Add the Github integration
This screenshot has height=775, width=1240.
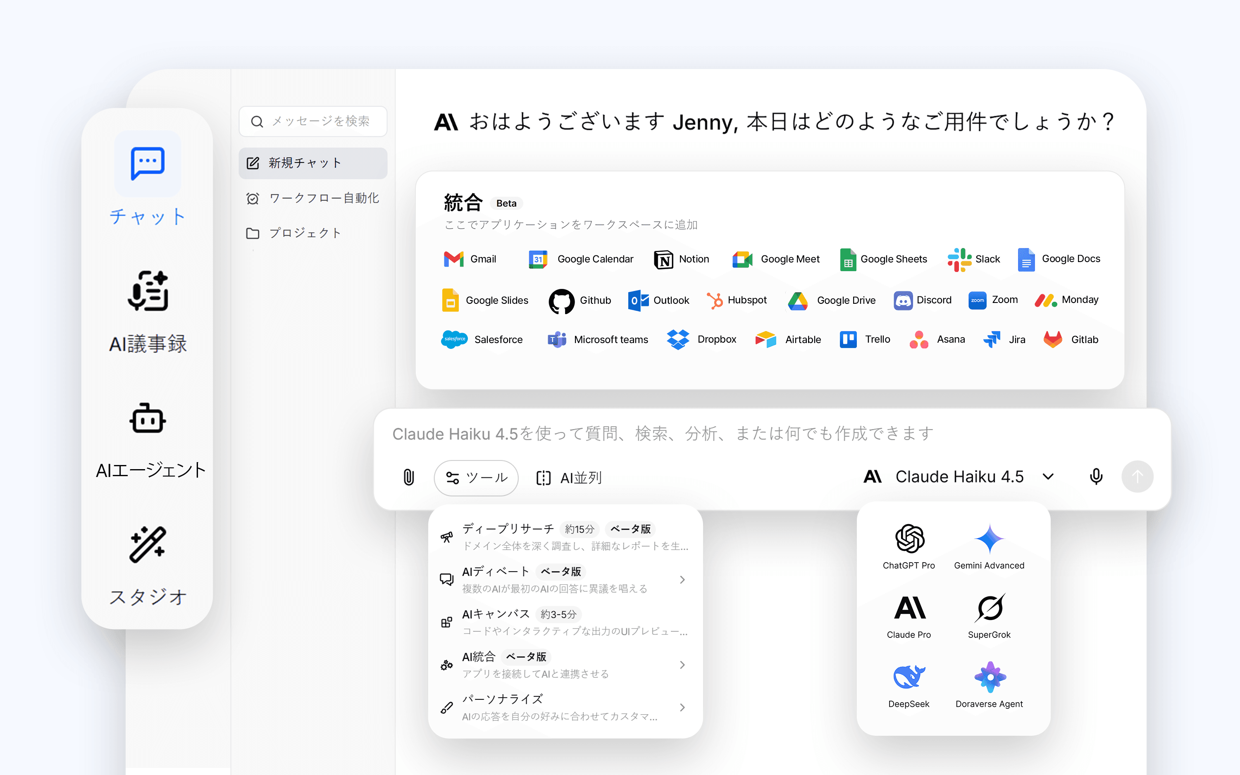pyautogui.click(x=580, y=300)
